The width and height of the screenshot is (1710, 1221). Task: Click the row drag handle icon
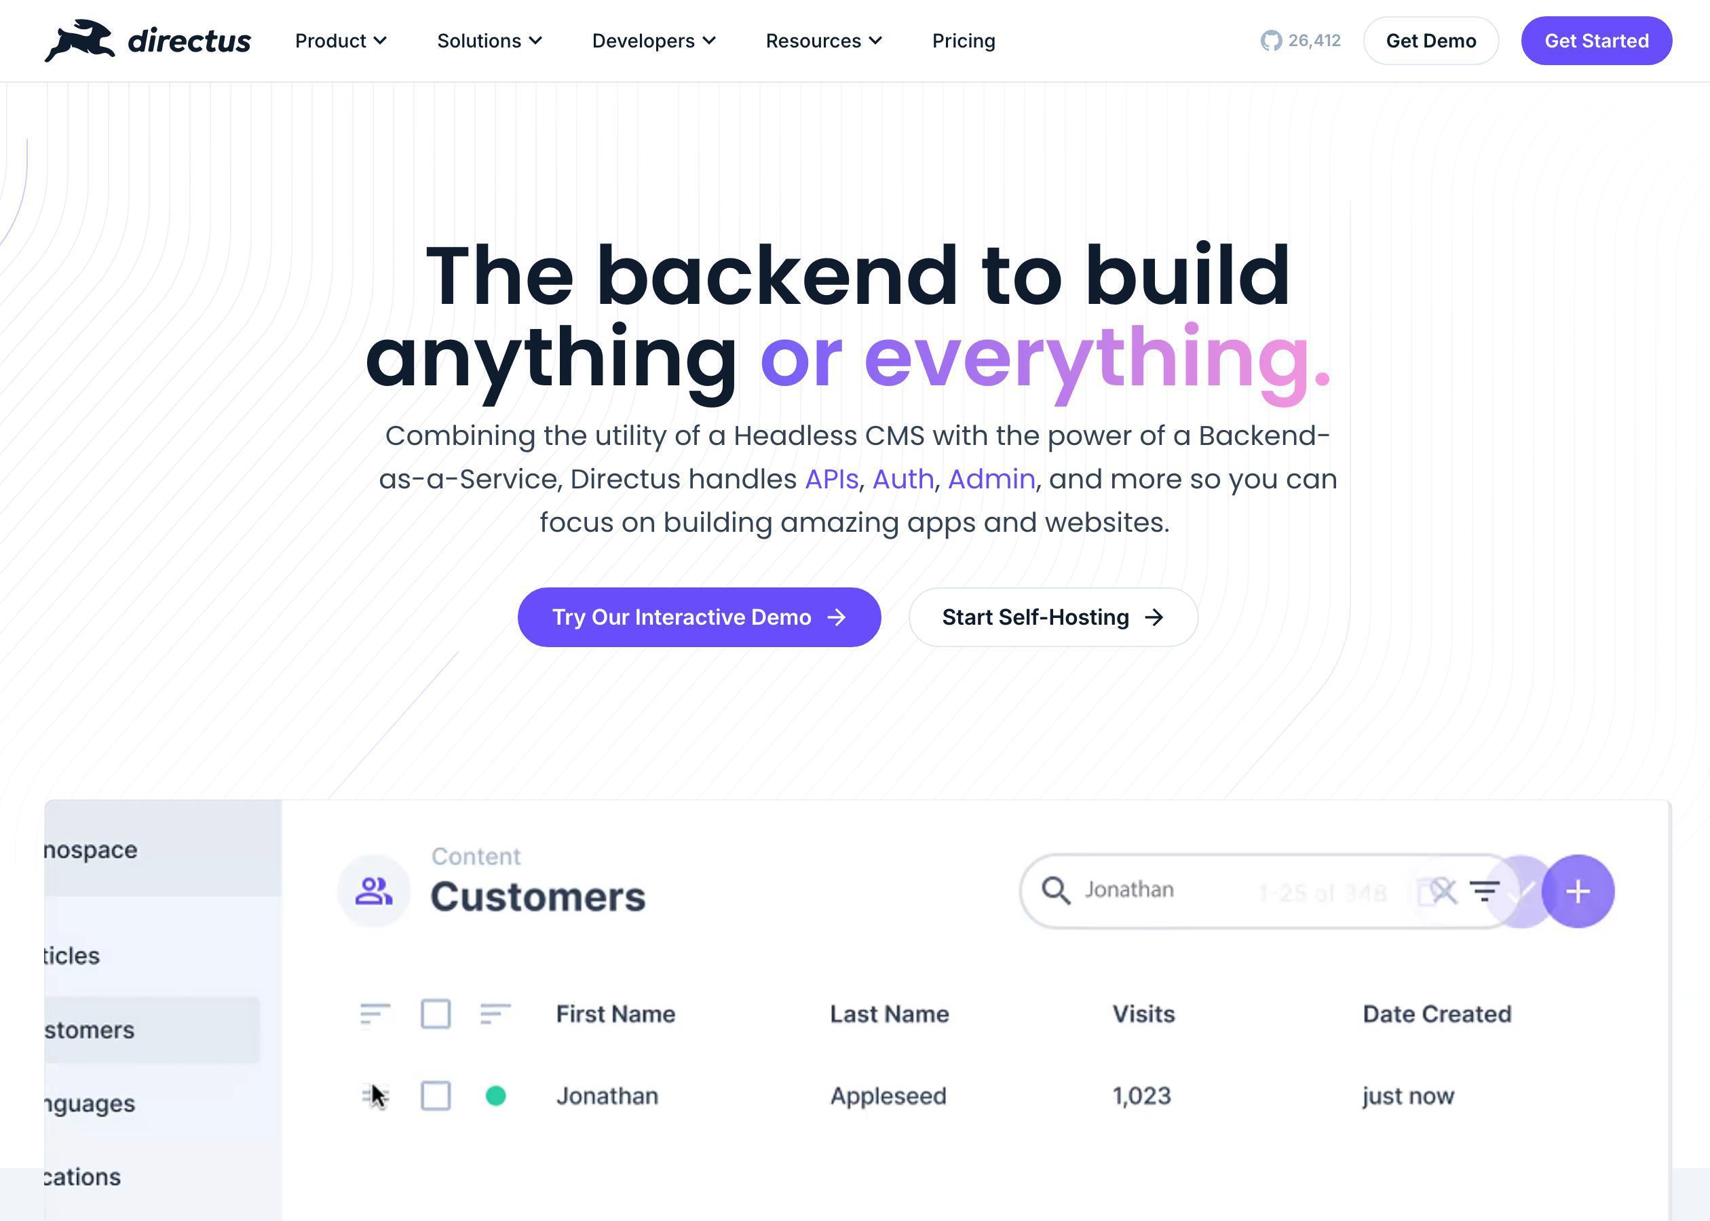(x=374, y=1094)
